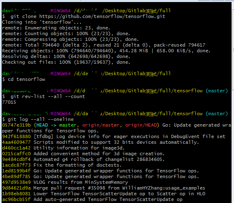Click the origin/HEAD ref label

tap(141, 125)
